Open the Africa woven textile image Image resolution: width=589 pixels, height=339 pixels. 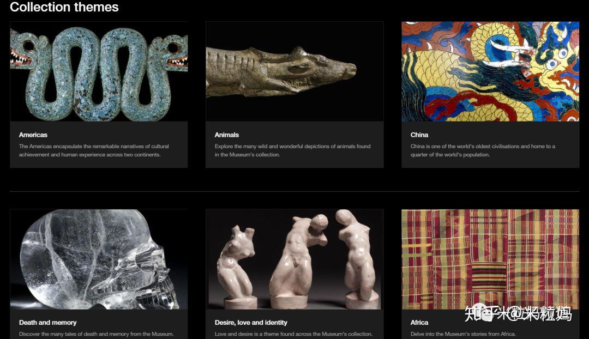point(490,259)
